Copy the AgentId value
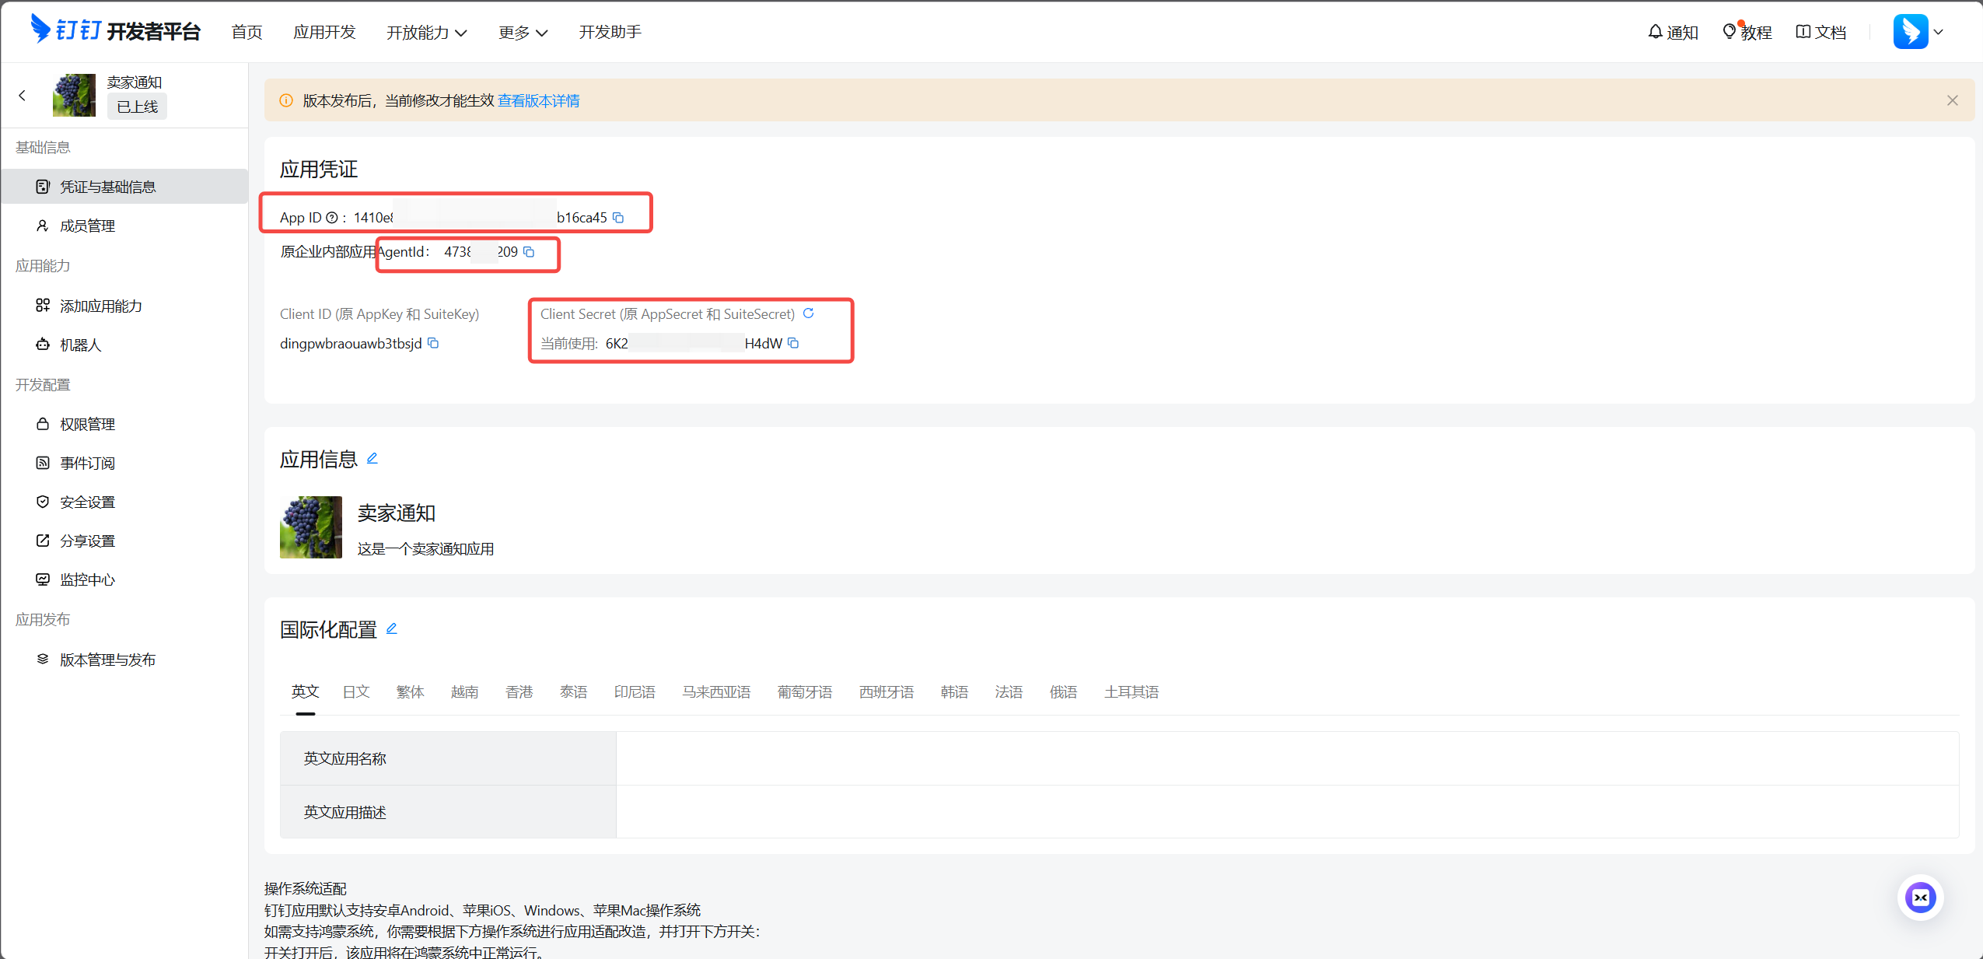1983x959 pixels. point(529,252)
